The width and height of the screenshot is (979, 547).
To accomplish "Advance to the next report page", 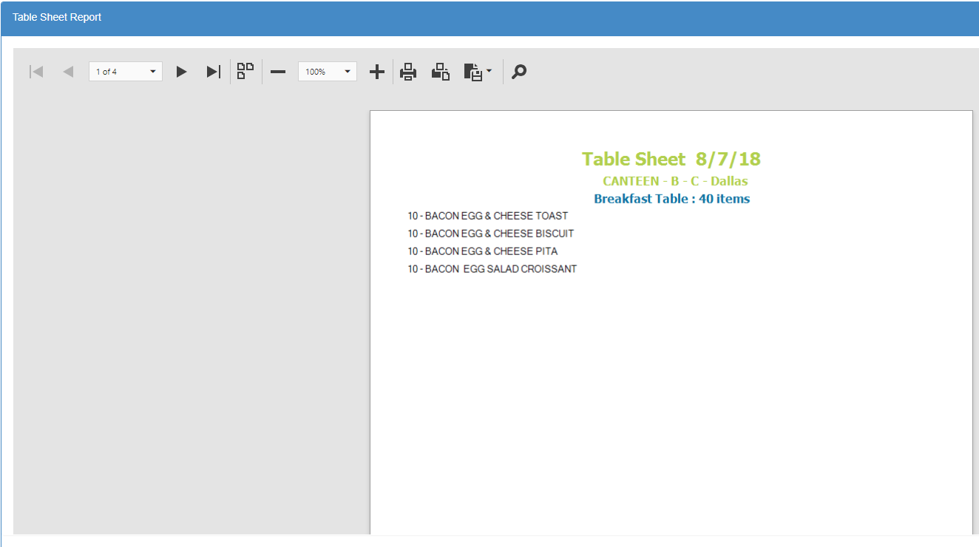I will click(x=181, y=72).
